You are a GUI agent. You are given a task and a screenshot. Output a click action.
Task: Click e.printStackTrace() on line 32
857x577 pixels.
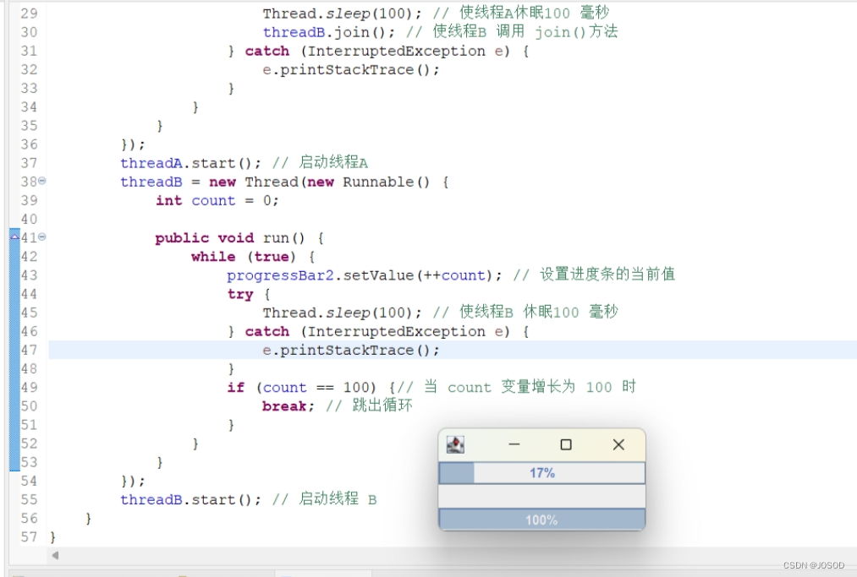coord(351,70)
